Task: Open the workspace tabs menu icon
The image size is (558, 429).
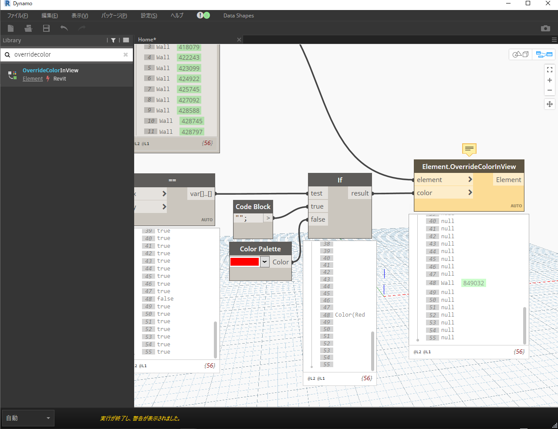Action: pyautogui.click(x=554, y=40)
